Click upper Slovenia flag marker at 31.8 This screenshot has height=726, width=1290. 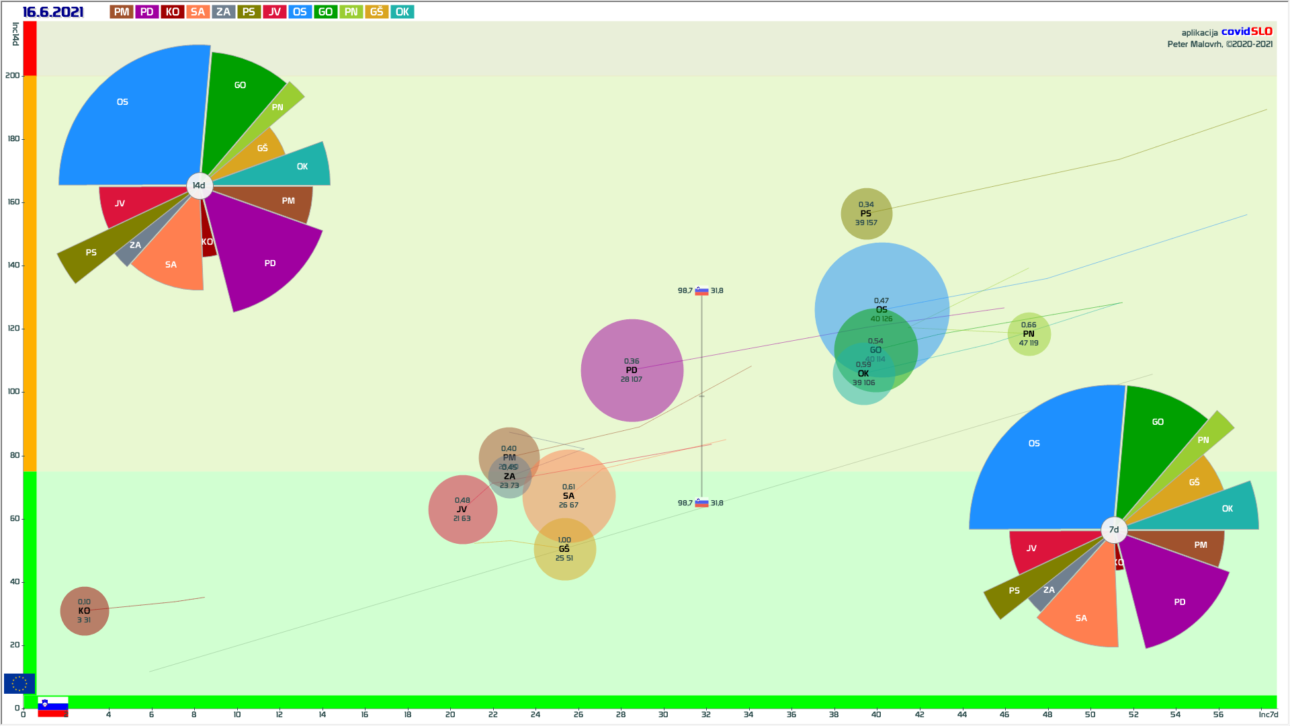click(x=701, y=291)
